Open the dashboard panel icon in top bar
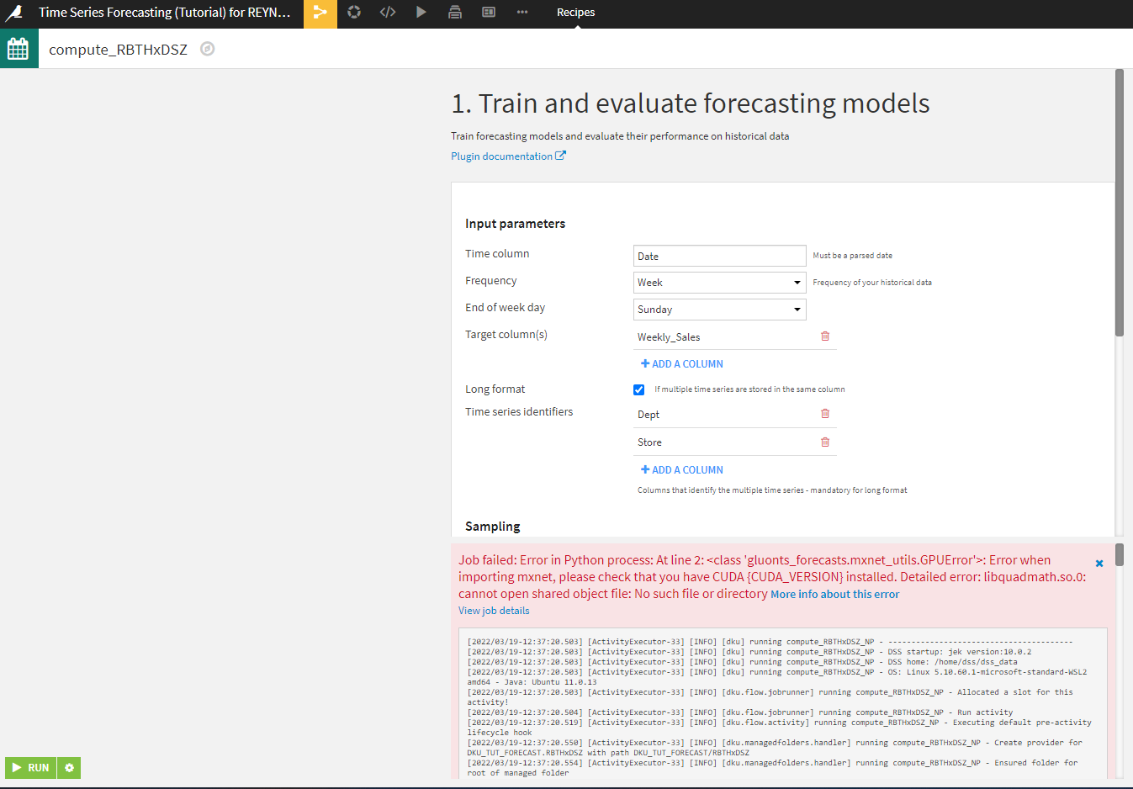Image resolution: width=1133 pixels, height=789 pixels. pyautogui.click(x=489, y=12)
